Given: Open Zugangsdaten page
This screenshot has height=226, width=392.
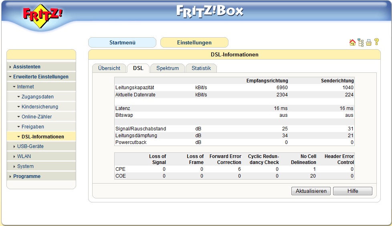Looking at the screenshot, I should (38, 96).
